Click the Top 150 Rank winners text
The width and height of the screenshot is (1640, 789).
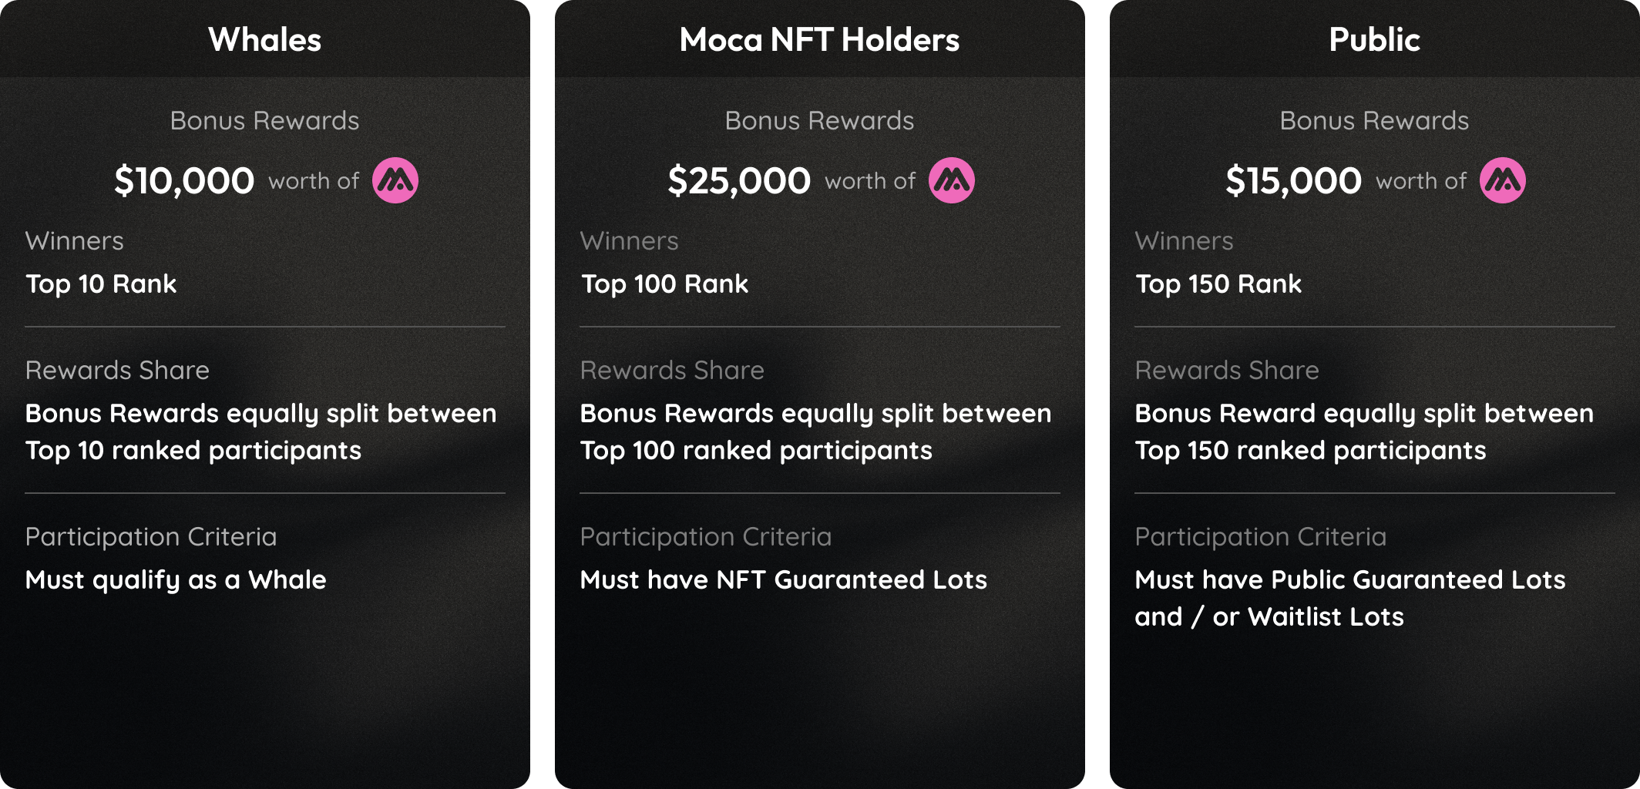point(1218,284)
